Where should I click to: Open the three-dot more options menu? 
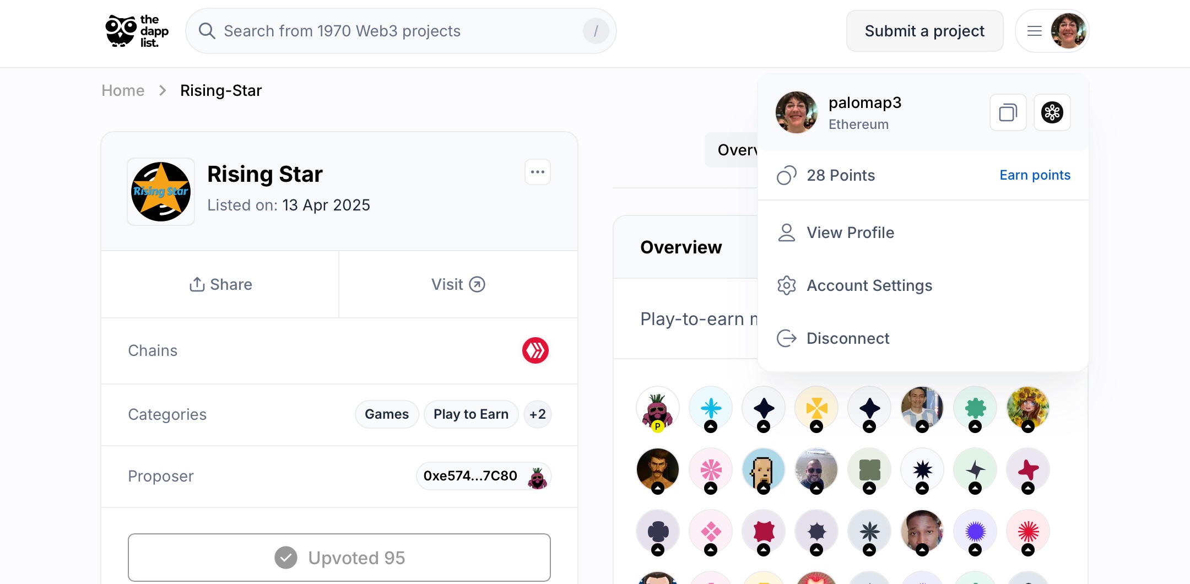[538, 172]
